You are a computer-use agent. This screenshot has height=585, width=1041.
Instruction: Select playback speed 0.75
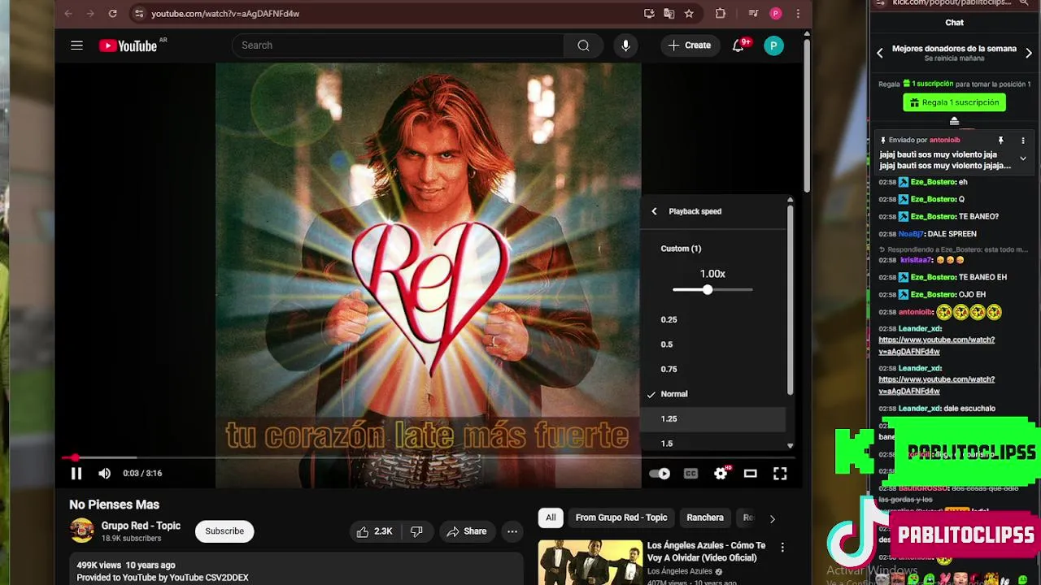(x=712, y=369)
